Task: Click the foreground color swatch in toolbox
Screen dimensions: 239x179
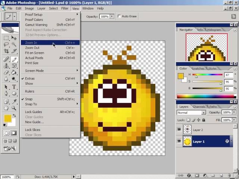Action: (7, 118)
